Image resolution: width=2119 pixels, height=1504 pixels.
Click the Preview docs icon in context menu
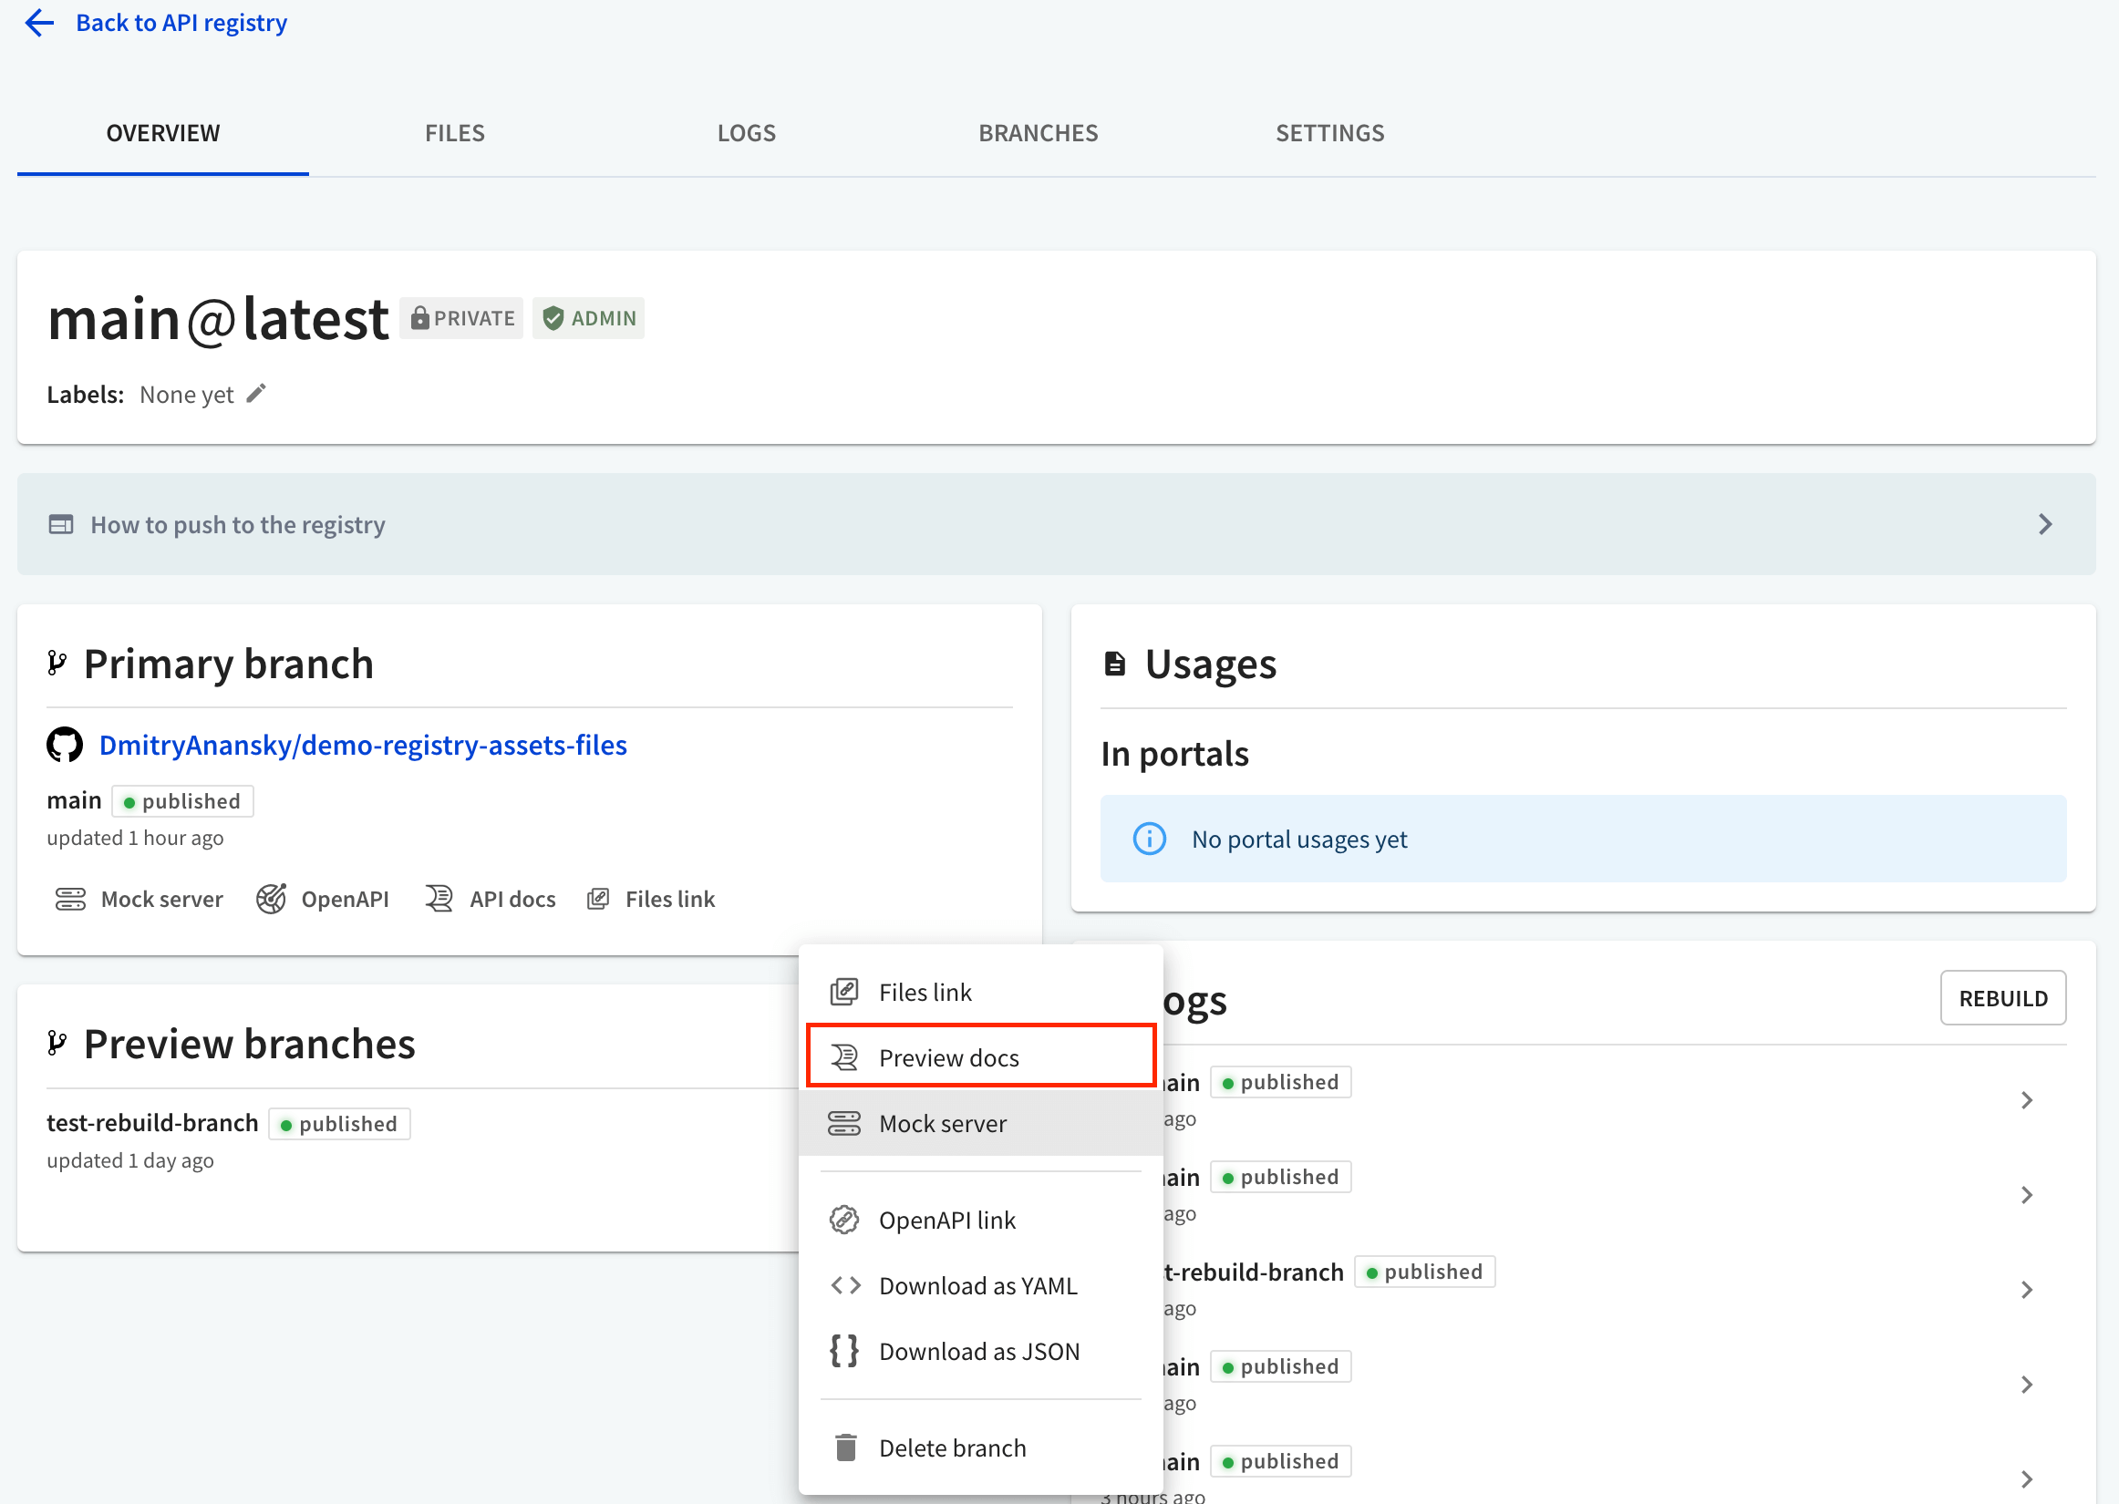pos(843,1056)
